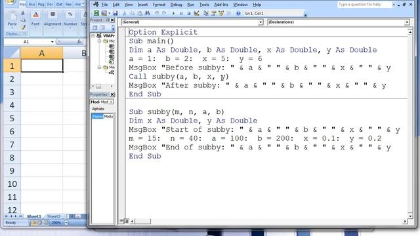The image size is (420, 236).
Task: Click the Copy icon in VBA toolbar
Action: point(132,13)
